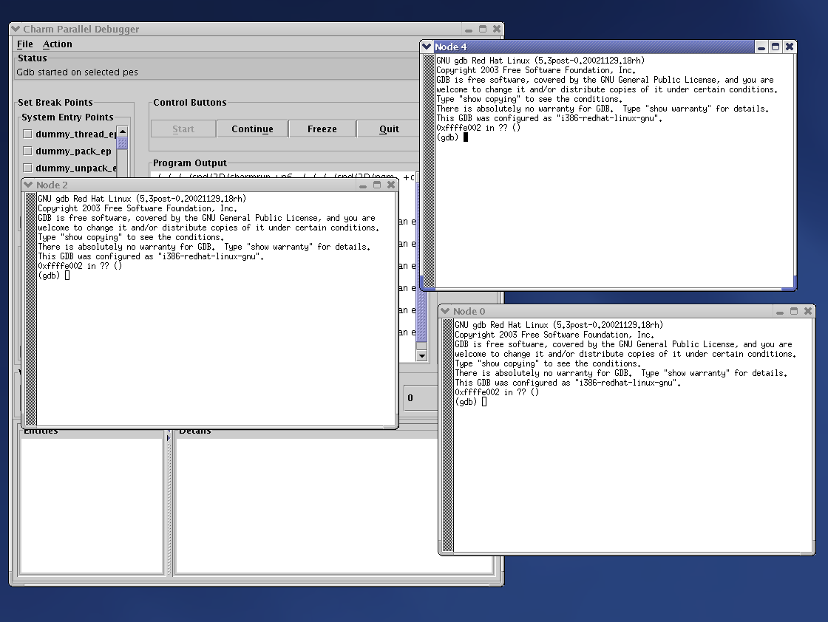This screenshot has height=622, width=828.
Task: Close the Node 0 gdb window
Action: (808, 311)
